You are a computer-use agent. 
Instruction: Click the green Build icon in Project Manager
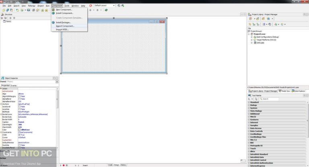pyautogui.click(x=276, y=24)
